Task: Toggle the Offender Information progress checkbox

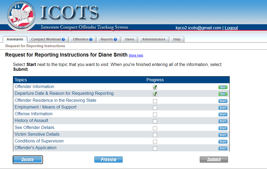Action: pyautogui.click(x=155, y=87)
